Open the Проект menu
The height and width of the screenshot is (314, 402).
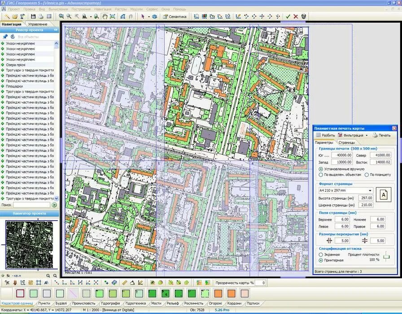(x=13, y=9)
